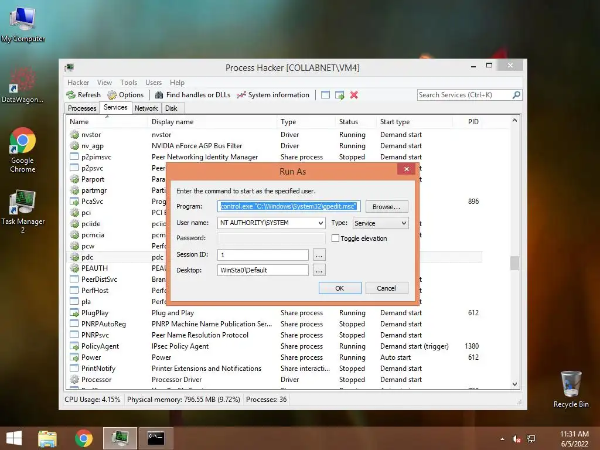This screenshot has height=450, width=600.
Task: Click Browse button in Run As
Action: 387,207
